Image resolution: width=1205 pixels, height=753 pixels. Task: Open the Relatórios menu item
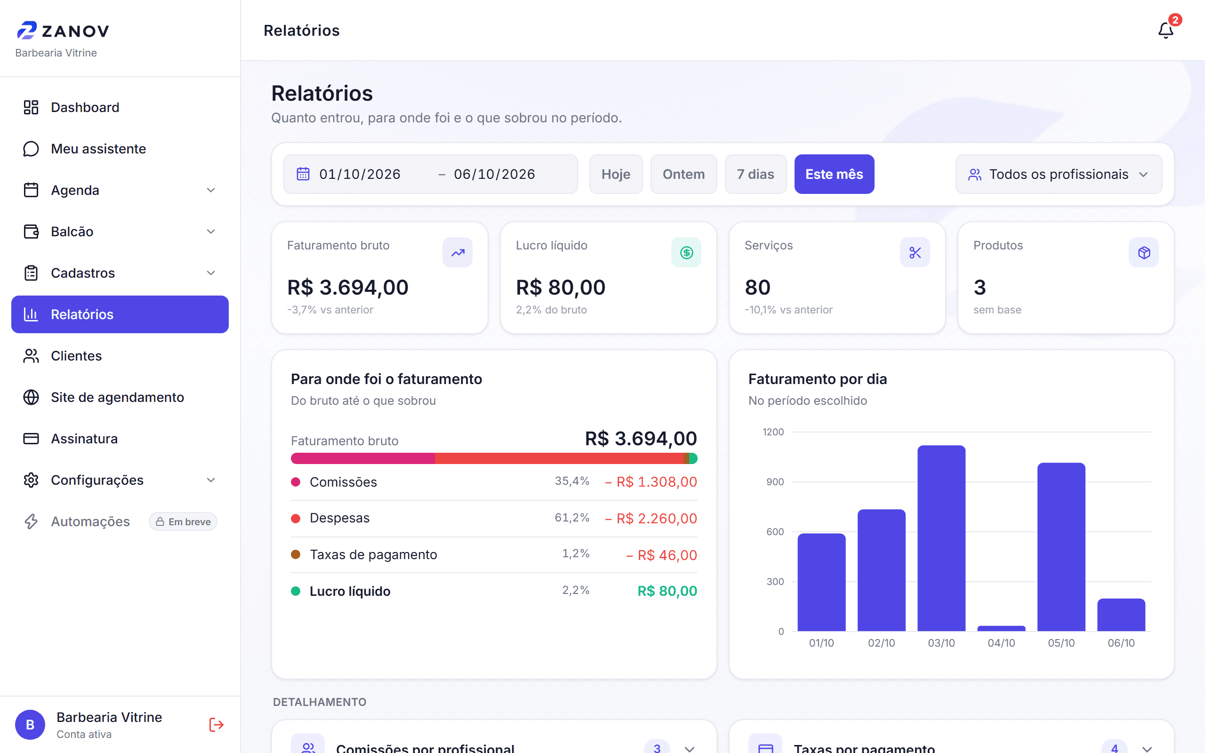click(x=120, y=314)
